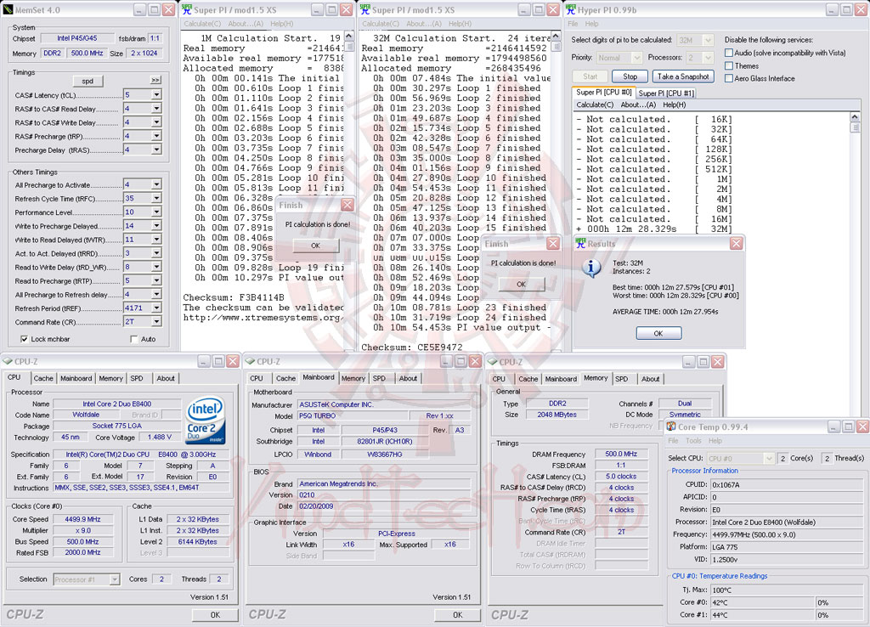Viewport: 870px width, 627px height.
Task: Click the spd button in MemSet
Action: pyautogui.click(x=88, y=81)
